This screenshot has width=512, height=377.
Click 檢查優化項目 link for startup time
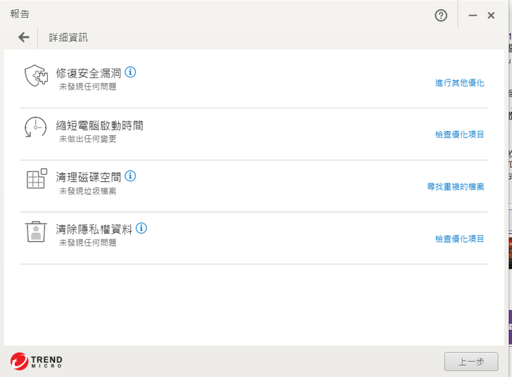(459, 134)
